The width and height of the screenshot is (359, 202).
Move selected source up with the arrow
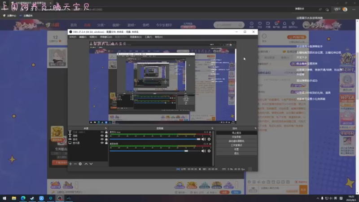coord(86,164)
